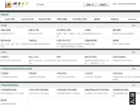Open 外语学习 category
The width and height of the screenshot is (140, 108).
point(5,57)
